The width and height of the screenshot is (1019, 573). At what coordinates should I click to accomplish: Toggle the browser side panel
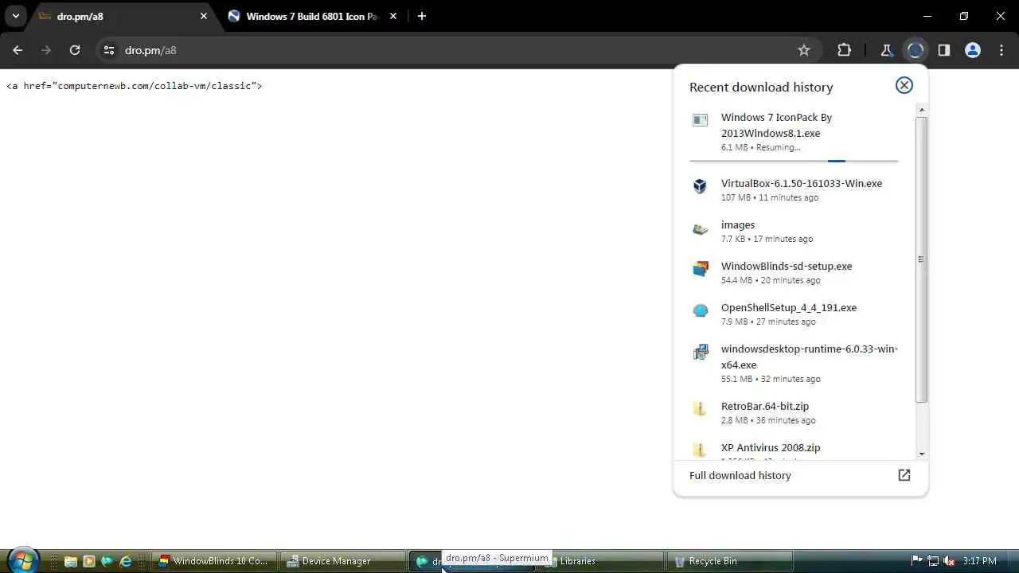click(x=943, y=50)
